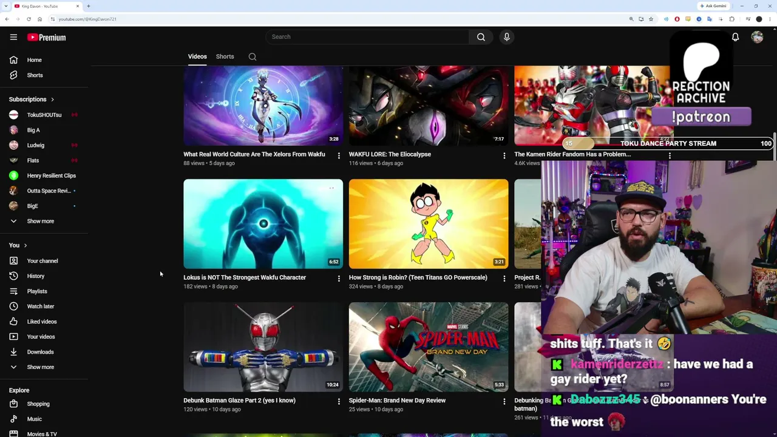Open the Debunk Batman Glaze Part 2 title
777x437 pixels.
[239, 401]
